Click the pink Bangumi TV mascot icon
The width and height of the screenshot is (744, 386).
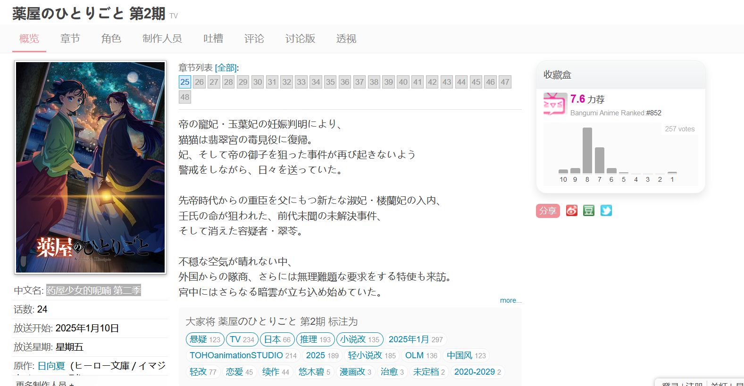[x=555, y=104]
